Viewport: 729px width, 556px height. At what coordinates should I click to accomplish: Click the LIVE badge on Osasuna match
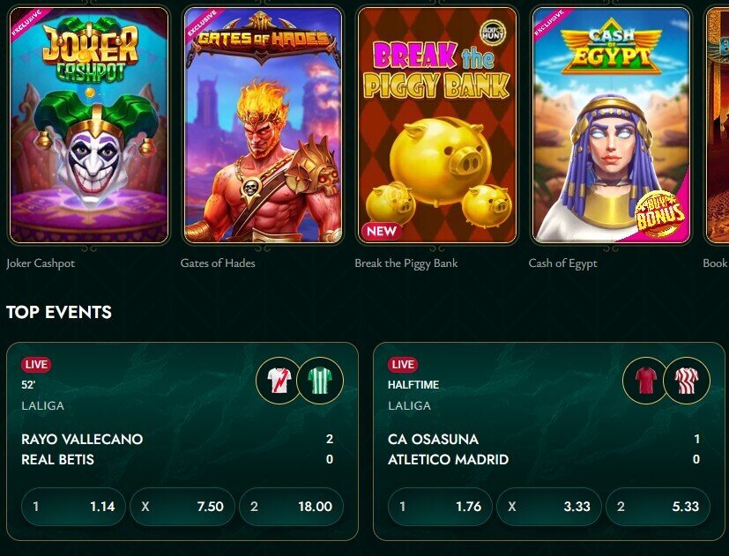(x=403, y=365)
